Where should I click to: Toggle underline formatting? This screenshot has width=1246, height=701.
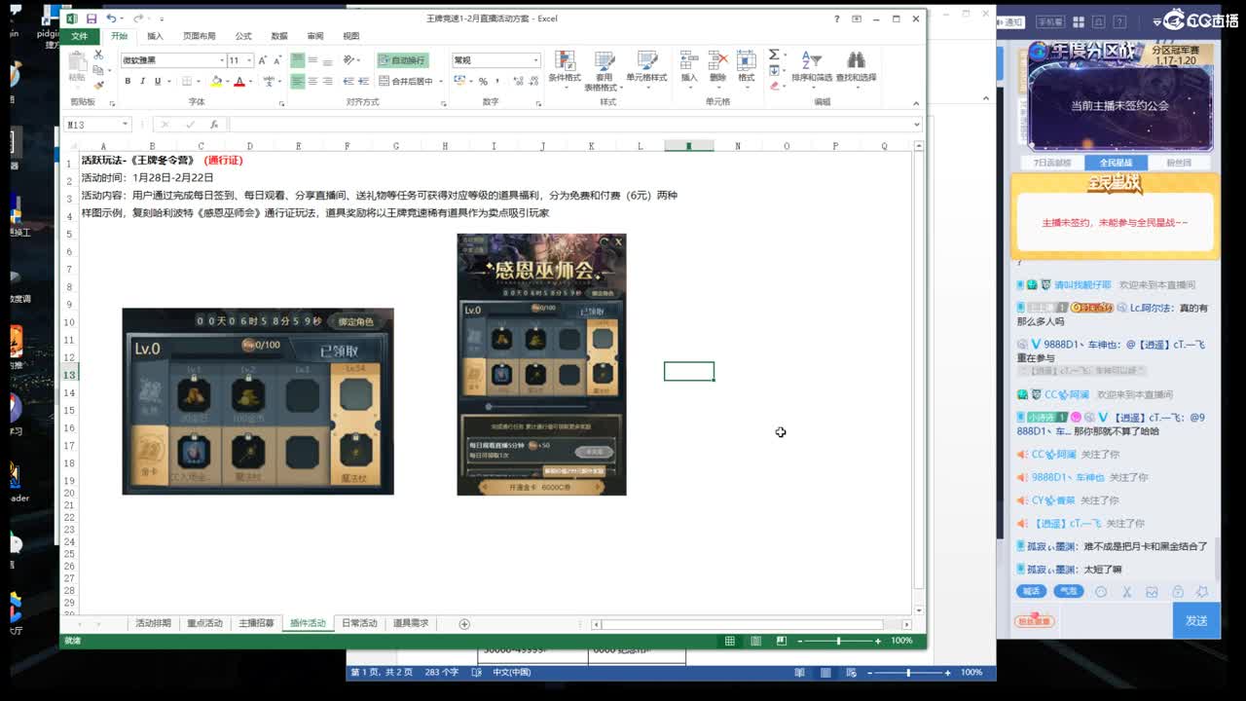coord(157,82)
